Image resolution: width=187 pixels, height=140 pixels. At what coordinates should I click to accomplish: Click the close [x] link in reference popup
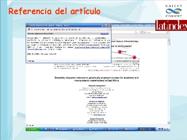coord(104,34)
